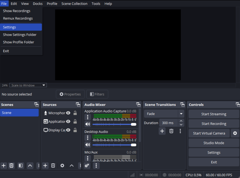This screenshot has height=178, width=240.
Task: Add a new source with the plus icon
Action: pyautogui.click(x=45, y=166)
